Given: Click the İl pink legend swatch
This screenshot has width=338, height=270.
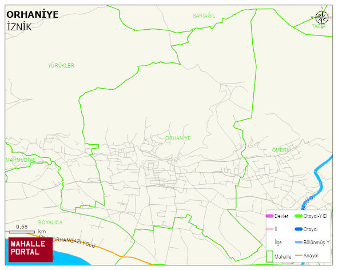Looking at the screenshot, I should click(x=269, y=229).
